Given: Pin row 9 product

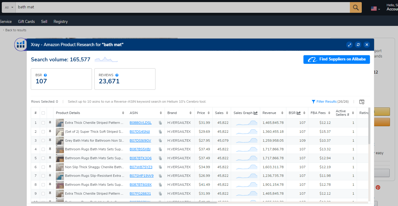Looking at the screenshot, I should [x=50, y=193].
